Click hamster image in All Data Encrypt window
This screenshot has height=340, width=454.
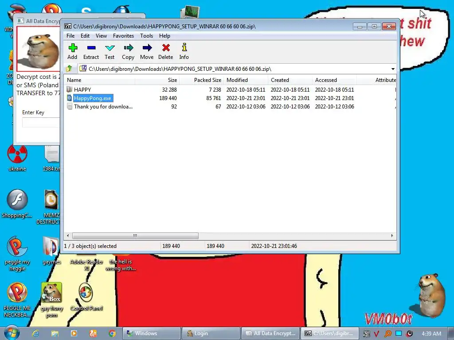pyautogui.click(x=39, y=49)
